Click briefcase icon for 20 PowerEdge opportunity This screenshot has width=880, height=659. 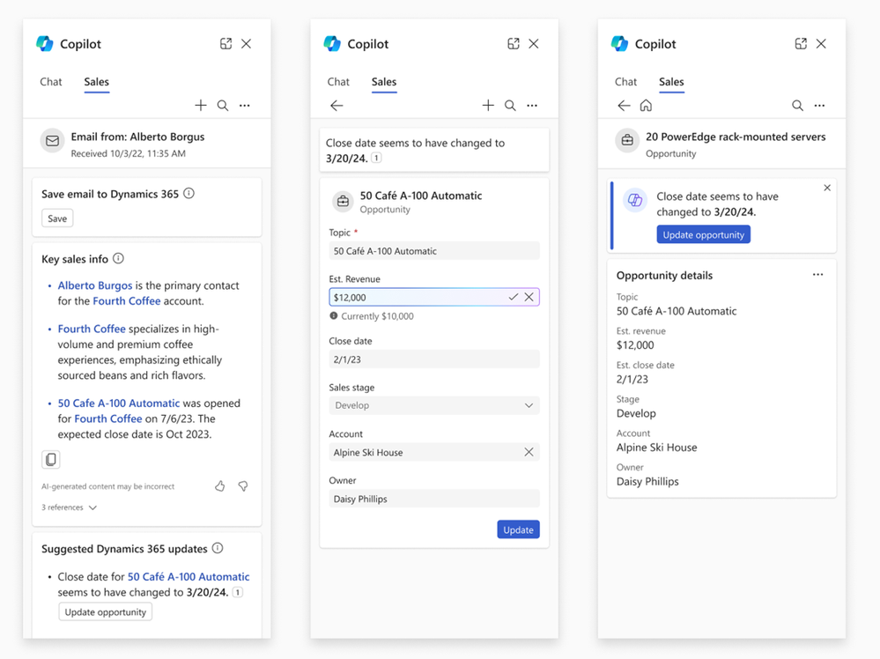click(x=627, y=141)
